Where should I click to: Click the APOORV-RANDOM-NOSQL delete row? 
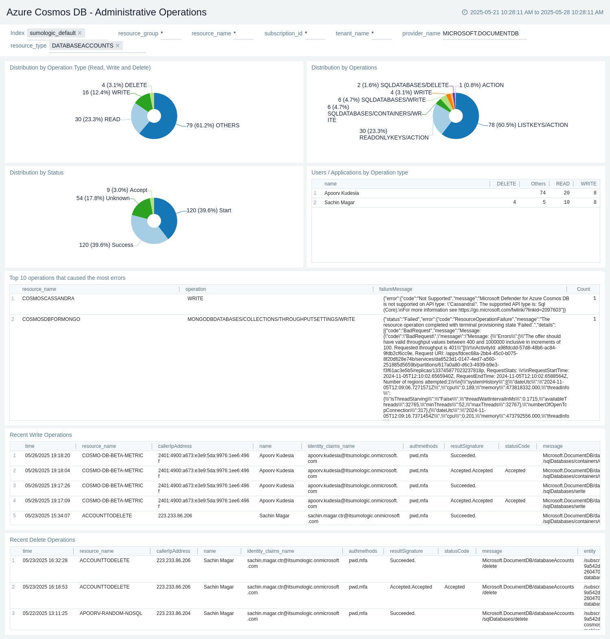point(305,619)
